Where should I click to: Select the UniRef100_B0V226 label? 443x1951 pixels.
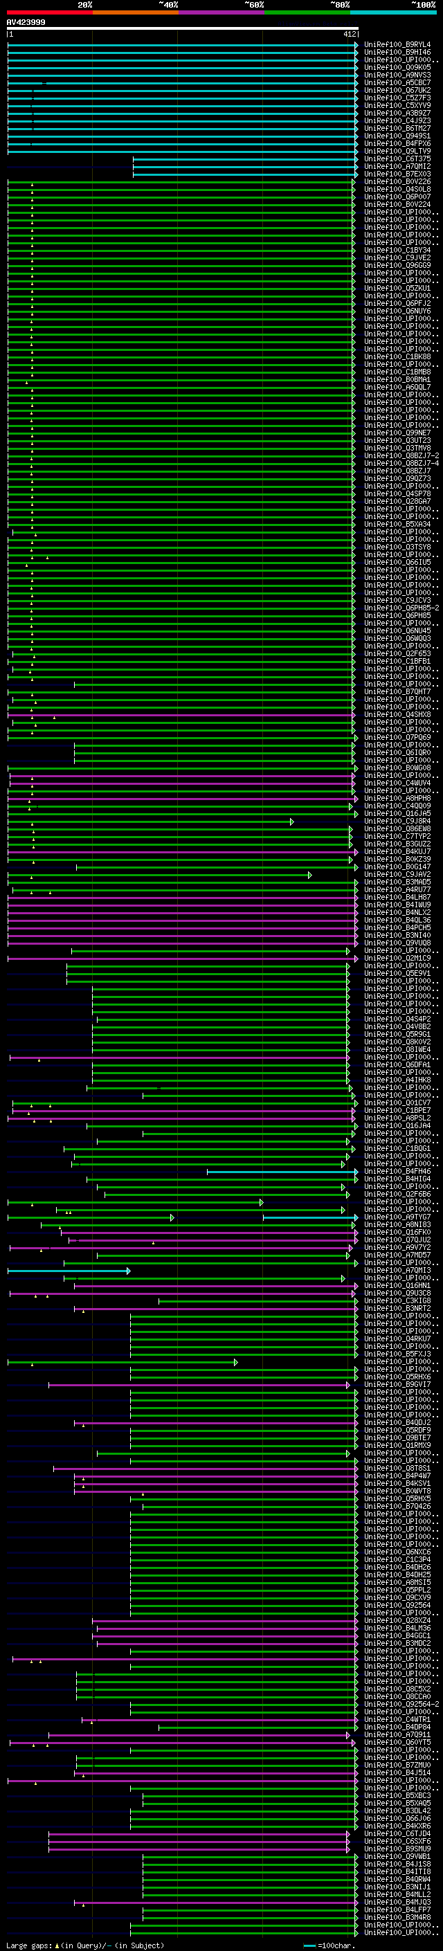click(x=397, y=182)
